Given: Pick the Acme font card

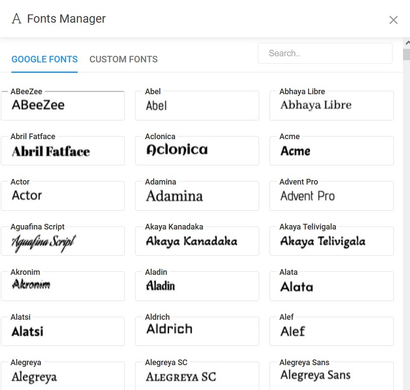Looking at the screenshot, I should pos(331,151).
